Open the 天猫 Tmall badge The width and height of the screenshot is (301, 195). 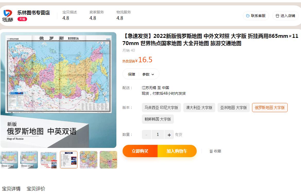point(22,19)
